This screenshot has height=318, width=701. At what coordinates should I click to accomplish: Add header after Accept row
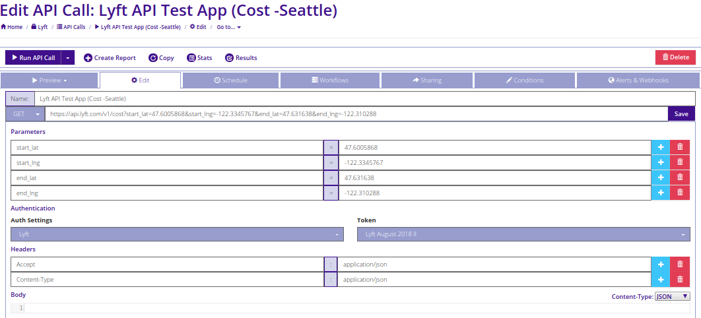(660, 265)
